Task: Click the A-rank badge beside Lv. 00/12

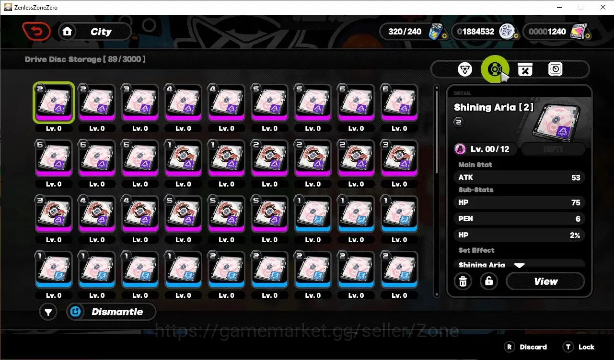Action: [x=460, y=149]
